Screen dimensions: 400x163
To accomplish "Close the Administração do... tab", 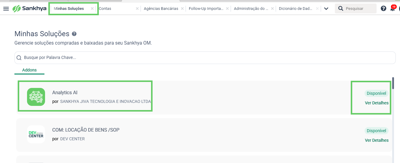I will 272,9.
